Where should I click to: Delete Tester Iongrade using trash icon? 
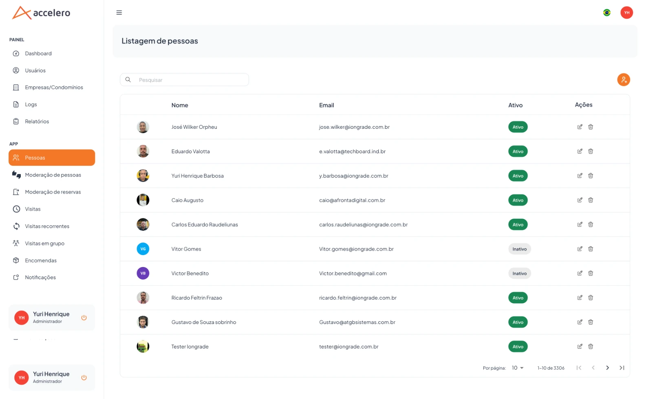pos(591,346)
